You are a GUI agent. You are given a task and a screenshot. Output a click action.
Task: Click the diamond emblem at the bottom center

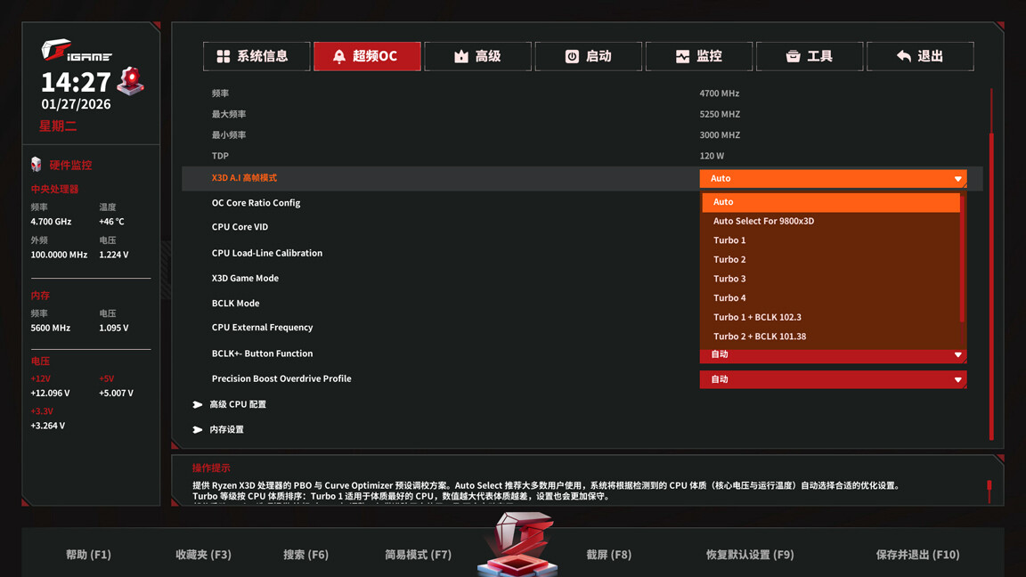pyautogui.click(x=520, y=541)
